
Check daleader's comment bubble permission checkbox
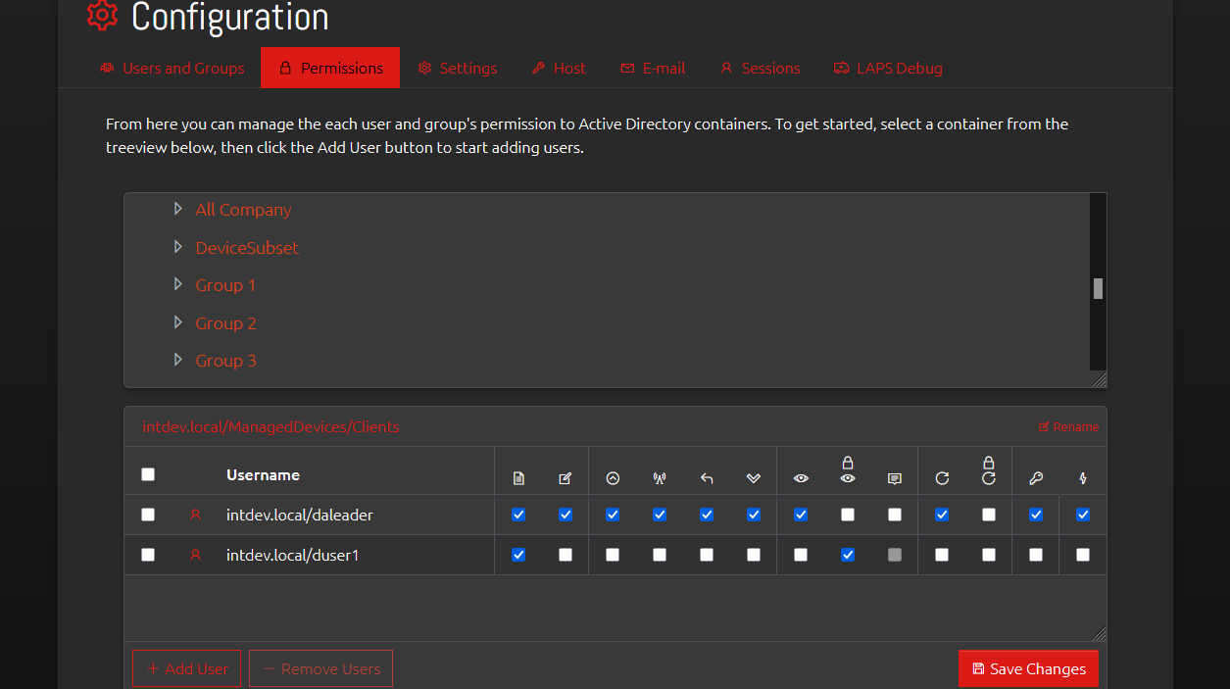(895, 515)
